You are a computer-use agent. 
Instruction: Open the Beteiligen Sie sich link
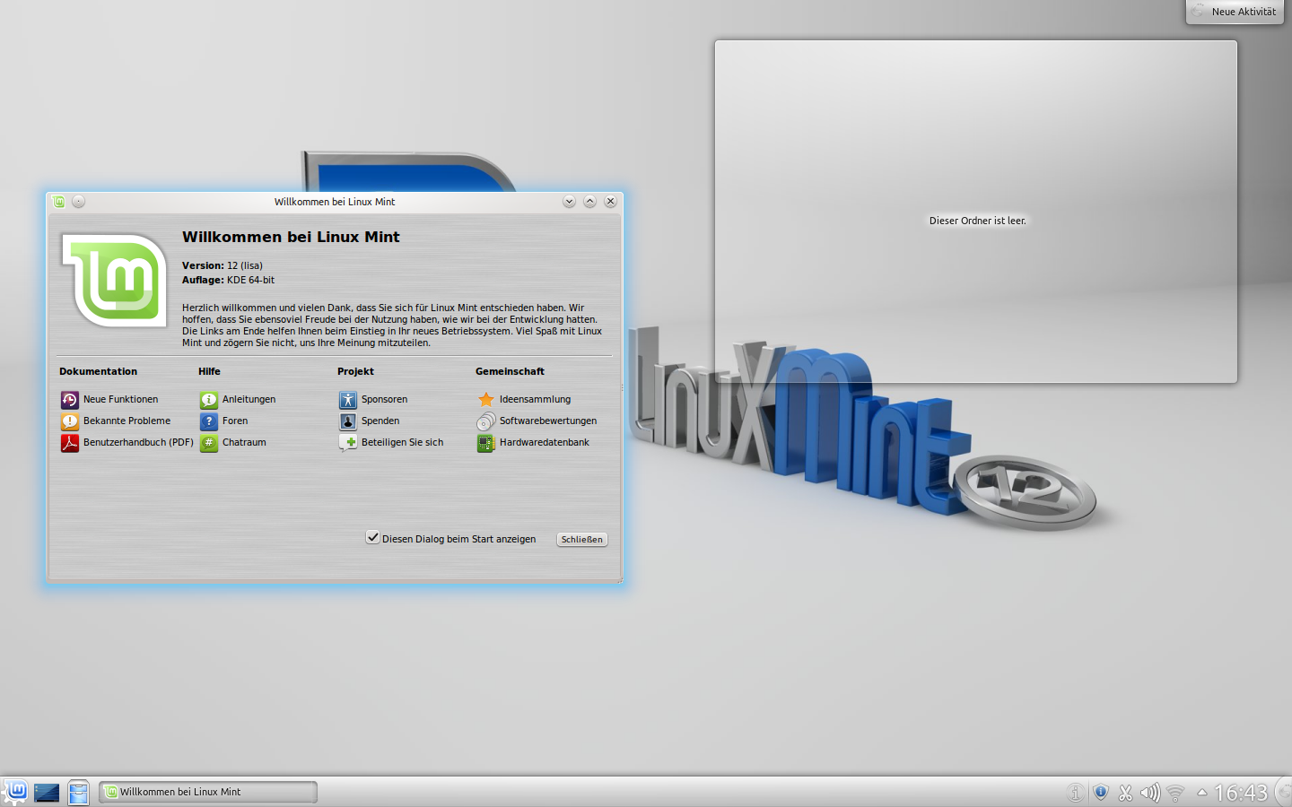[x=402, y=443]
